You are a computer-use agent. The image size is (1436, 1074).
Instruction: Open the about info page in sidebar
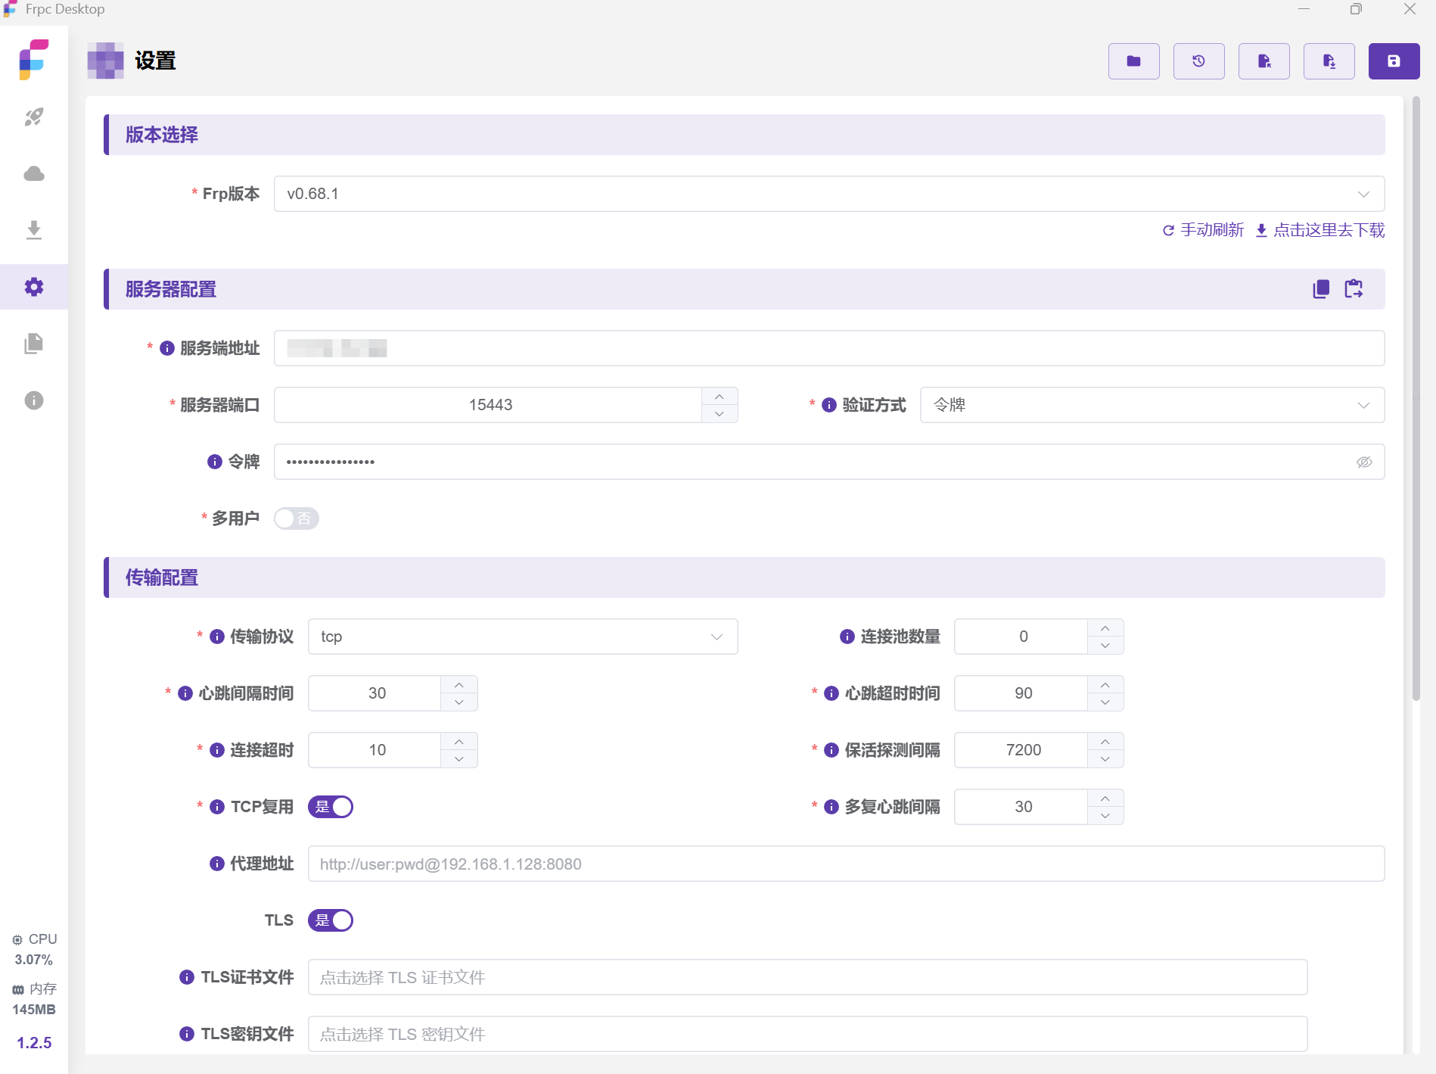point(34,400)
